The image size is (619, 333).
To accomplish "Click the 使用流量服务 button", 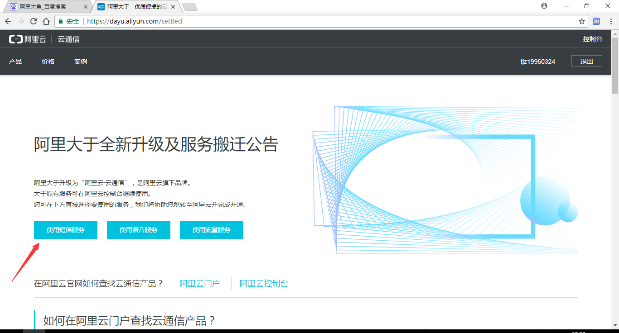I will click(x=212, y=230).
